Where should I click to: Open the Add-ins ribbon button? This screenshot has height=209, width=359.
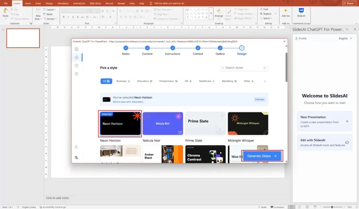tap(286, 12)
